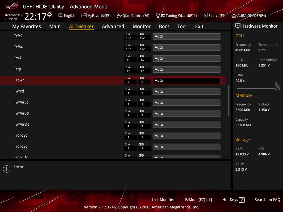Switch to the Main tab
The image size is (283, 212).
point(55,26)
